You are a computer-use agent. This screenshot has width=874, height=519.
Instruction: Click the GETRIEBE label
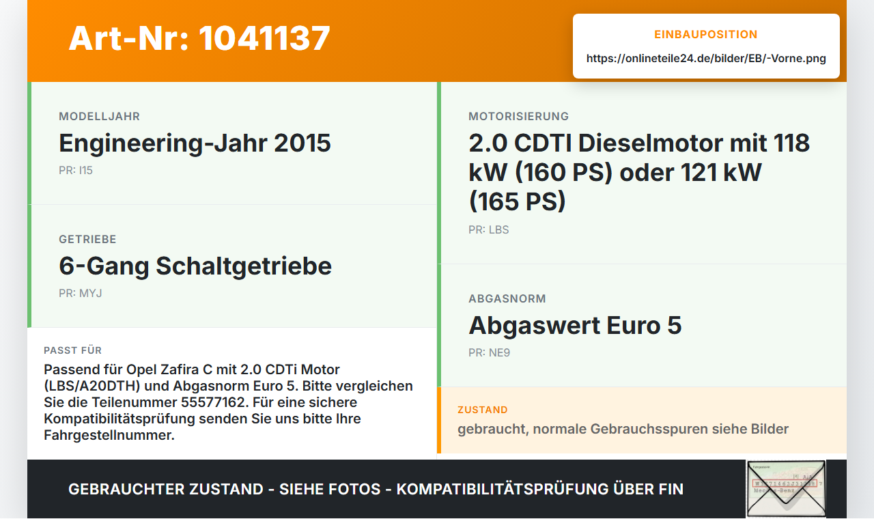(x=87, y=240)
